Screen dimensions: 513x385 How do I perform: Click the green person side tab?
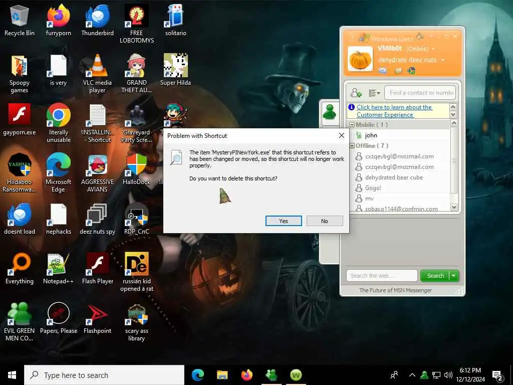click(x=330, y=112)
